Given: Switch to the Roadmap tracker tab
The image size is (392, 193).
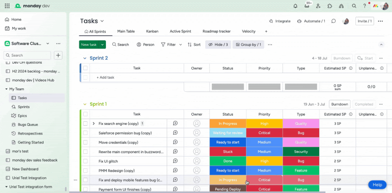Looking at the screenshot, I should (216, 32).
